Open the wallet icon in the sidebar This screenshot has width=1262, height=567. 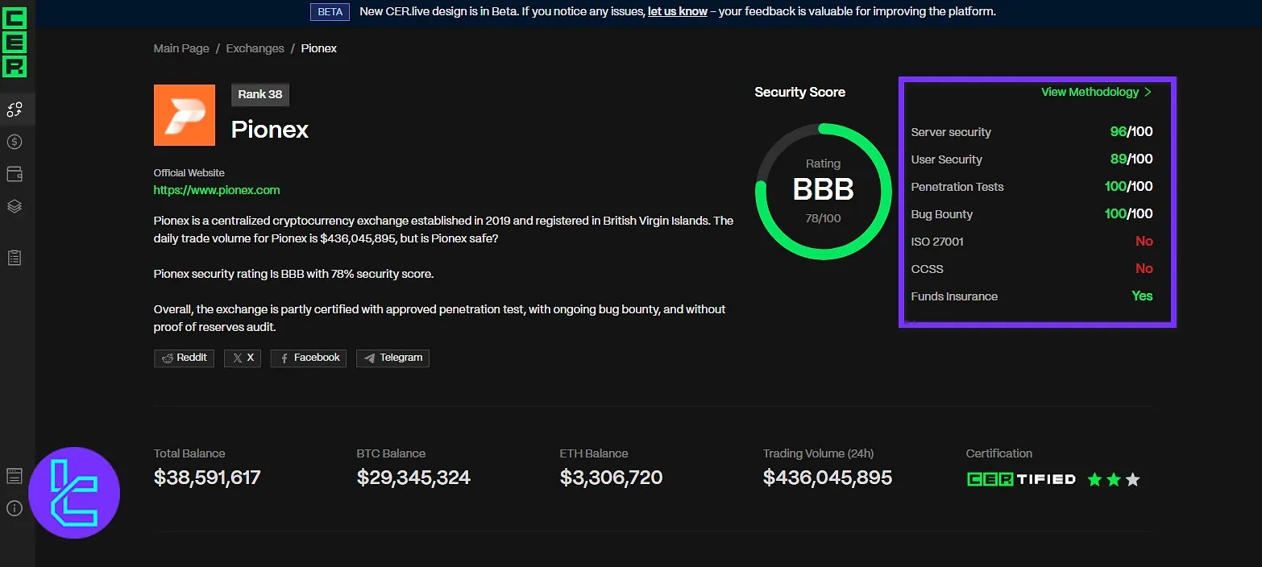coord(15,174)
